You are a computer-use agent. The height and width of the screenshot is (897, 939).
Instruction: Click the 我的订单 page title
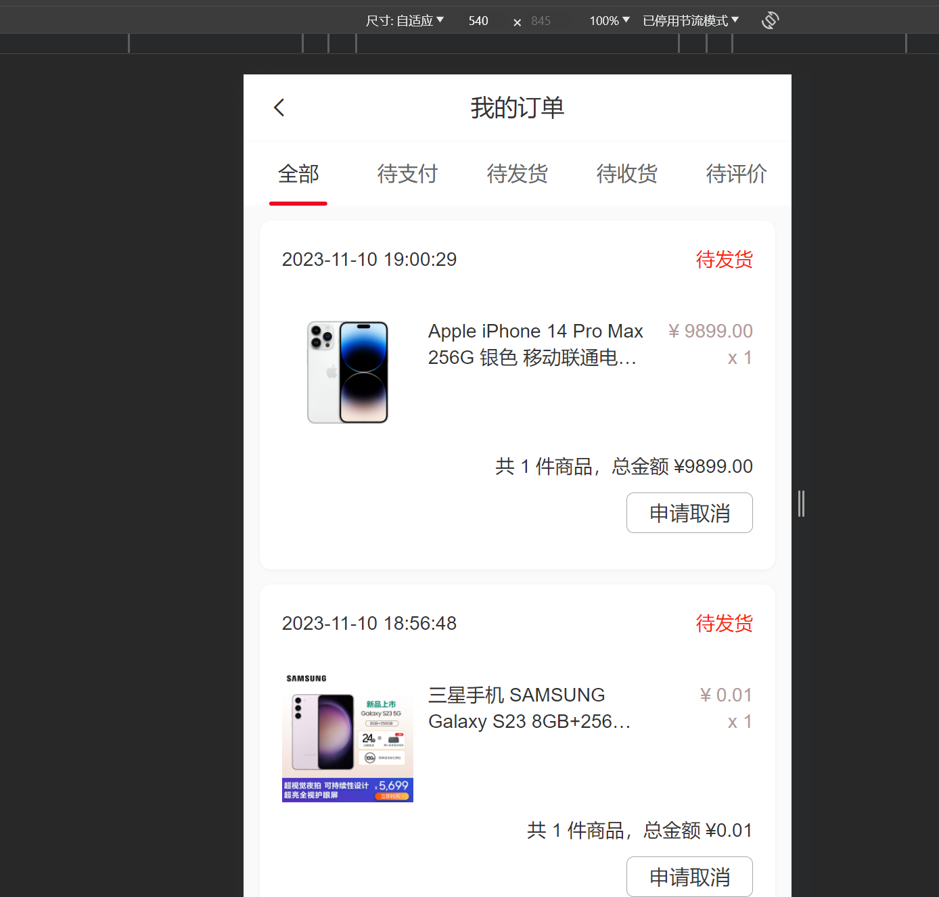(518, 108)
